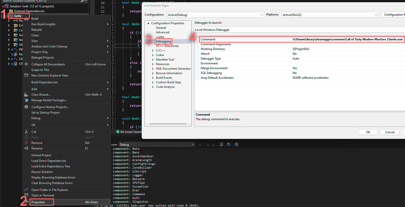Expand the Custom Build Step node

(153, 82)
